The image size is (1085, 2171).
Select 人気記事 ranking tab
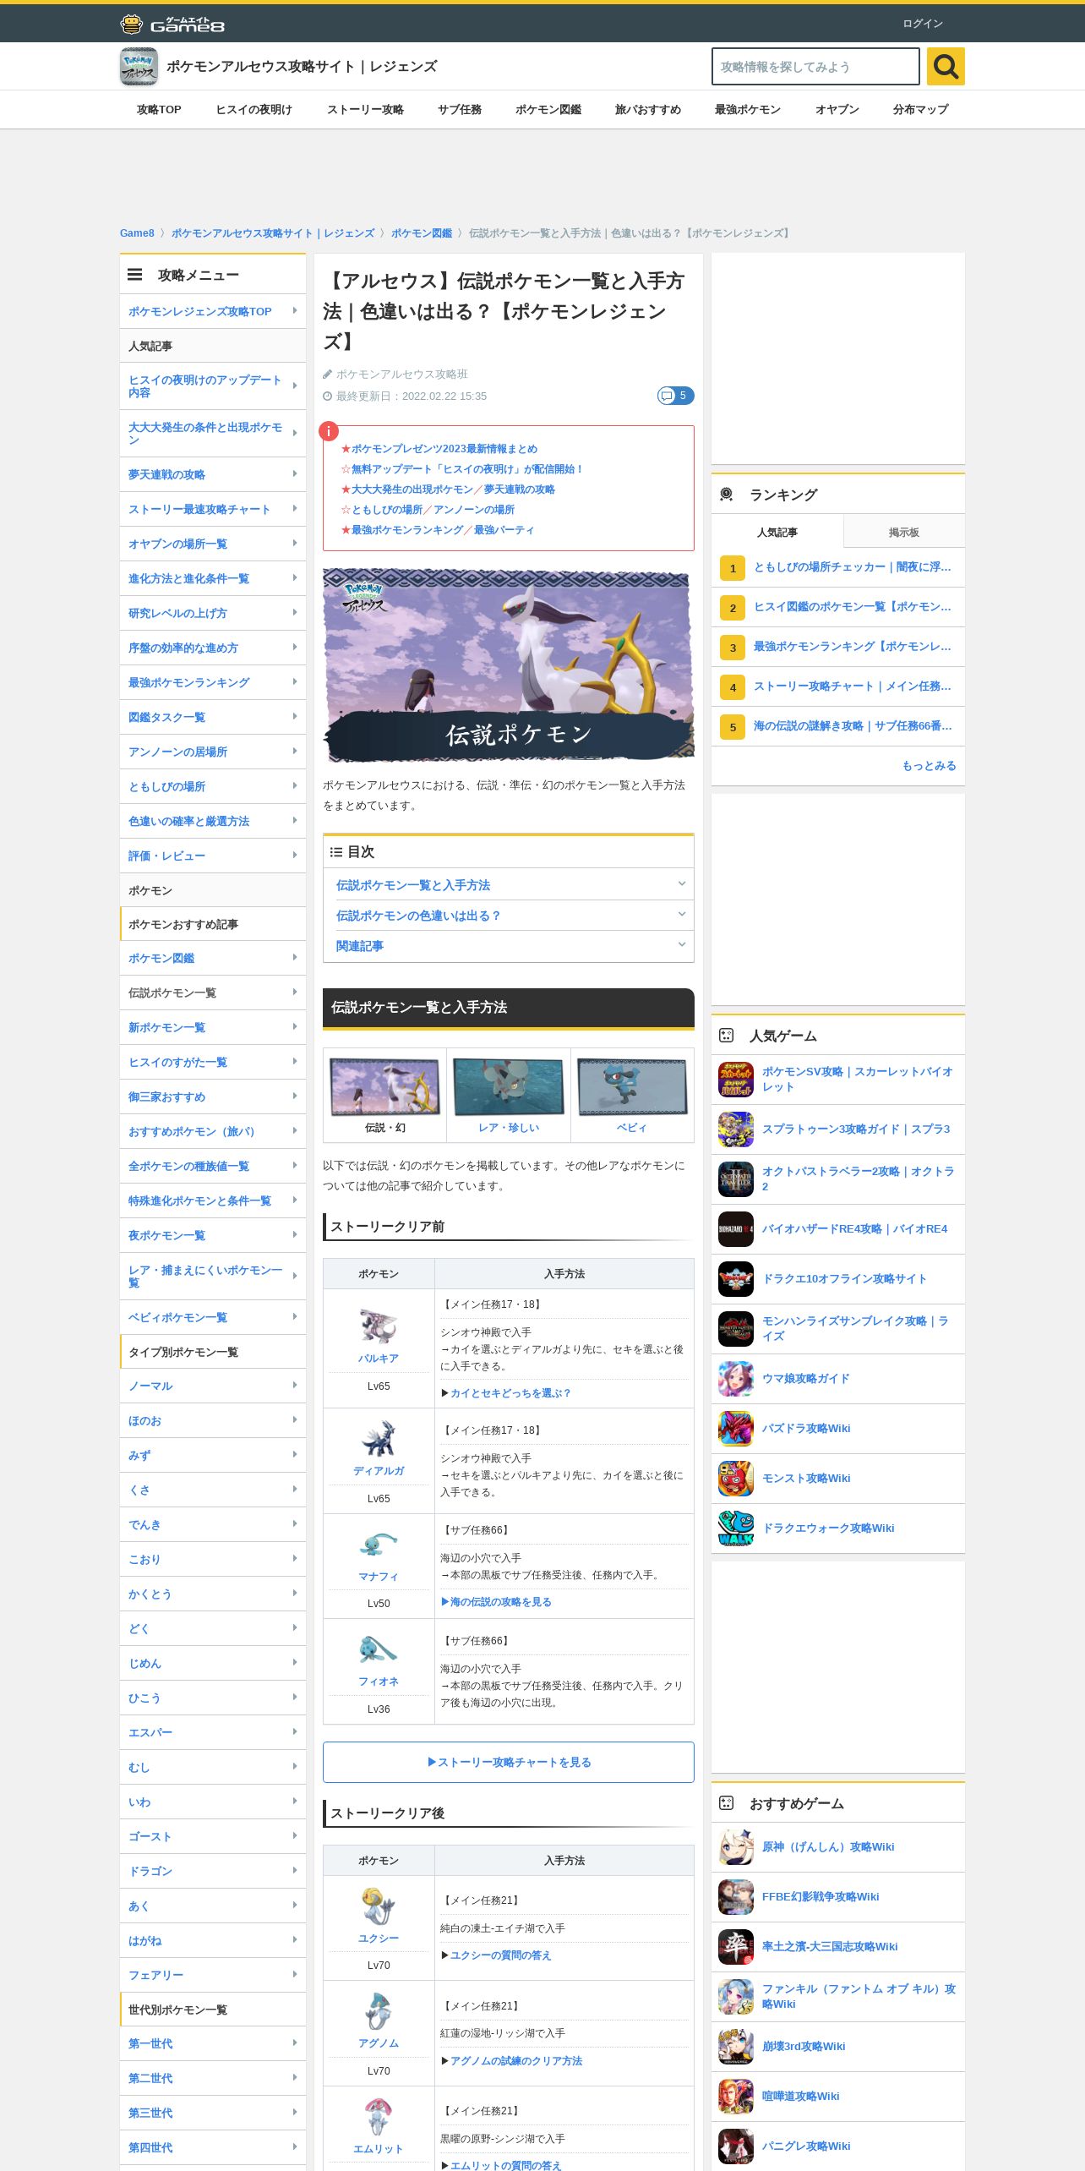click(777, 532)
